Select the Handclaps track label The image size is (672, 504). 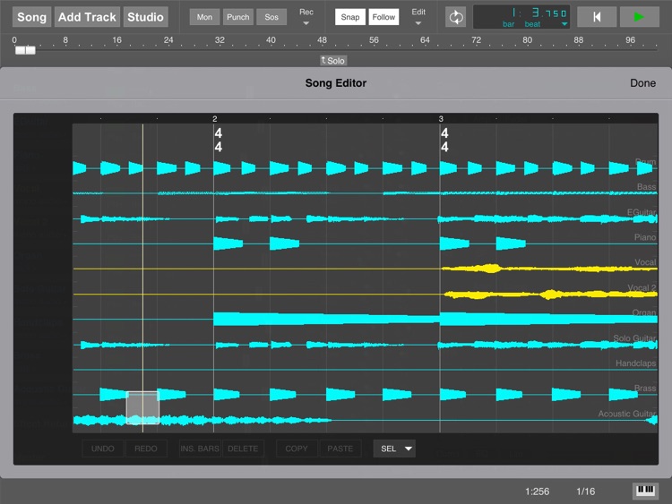pyautogui.click(x=636, y=363)
